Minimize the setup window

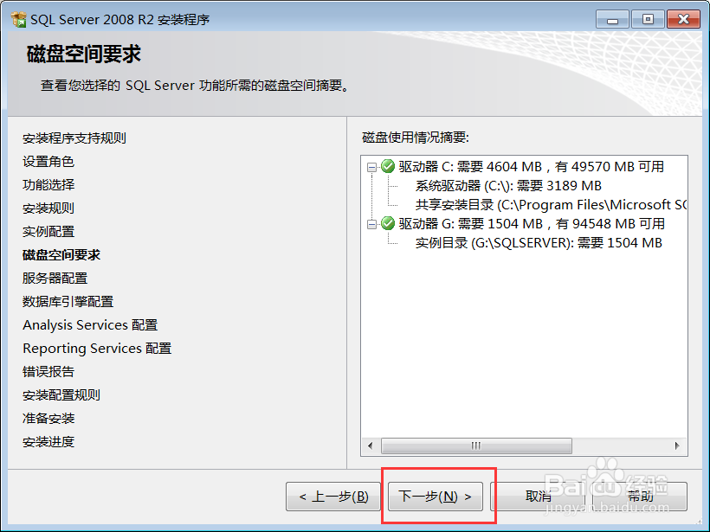pos(612,19)
